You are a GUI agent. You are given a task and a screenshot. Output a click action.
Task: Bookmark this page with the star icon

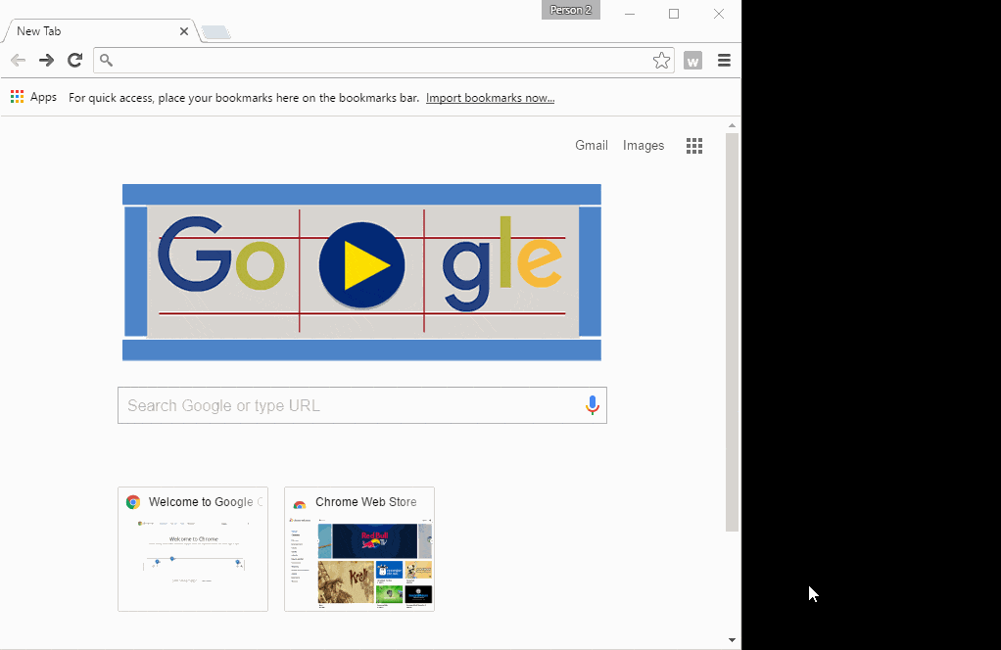tap(661, 61)
